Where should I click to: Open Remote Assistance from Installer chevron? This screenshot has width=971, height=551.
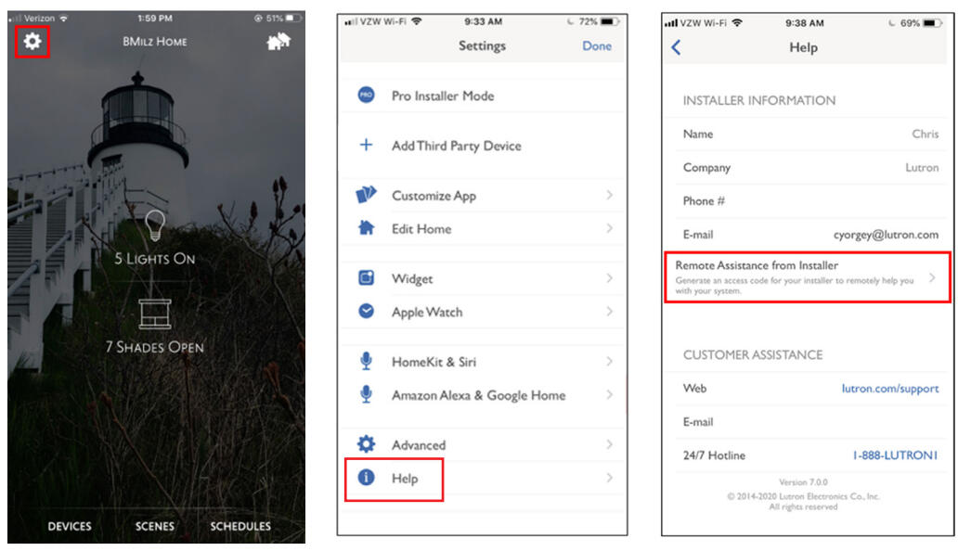pos(932,278)
